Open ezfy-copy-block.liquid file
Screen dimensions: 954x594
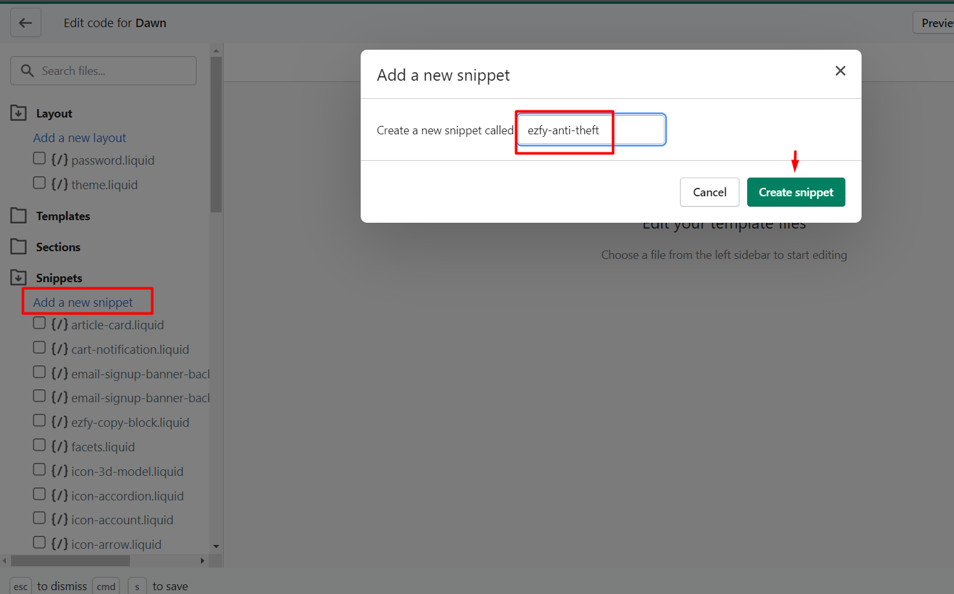click(131, 422)
